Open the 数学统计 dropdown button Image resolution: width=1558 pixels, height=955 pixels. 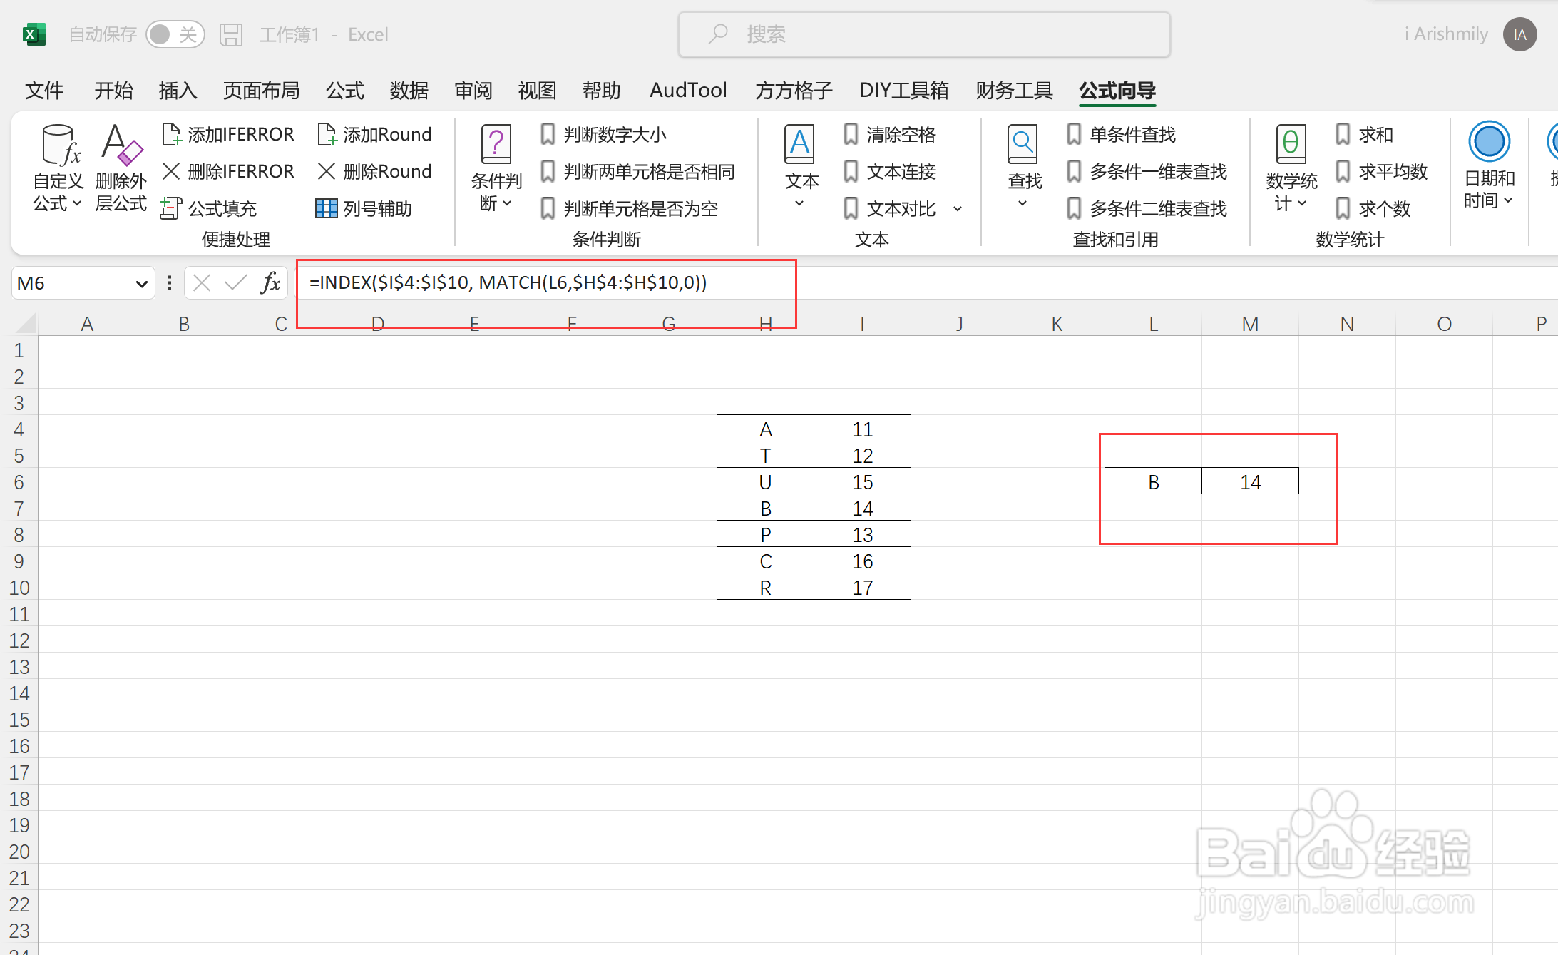click(1291, 169)
